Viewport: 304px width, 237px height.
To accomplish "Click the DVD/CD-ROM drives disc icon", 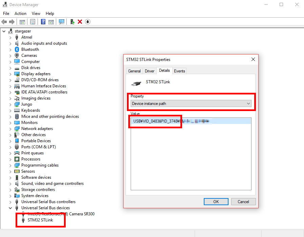I will pos(17,80).
